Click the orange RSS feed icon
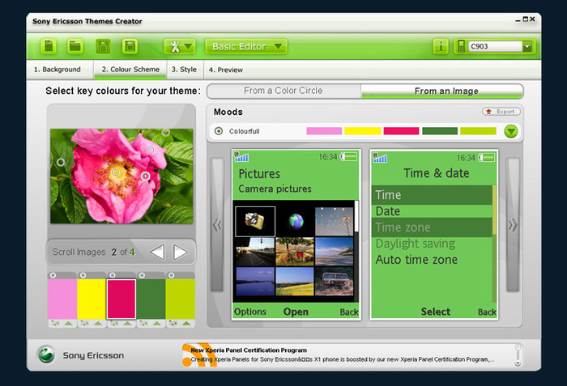This screenshot has height=386, width=567. (198, 355)
